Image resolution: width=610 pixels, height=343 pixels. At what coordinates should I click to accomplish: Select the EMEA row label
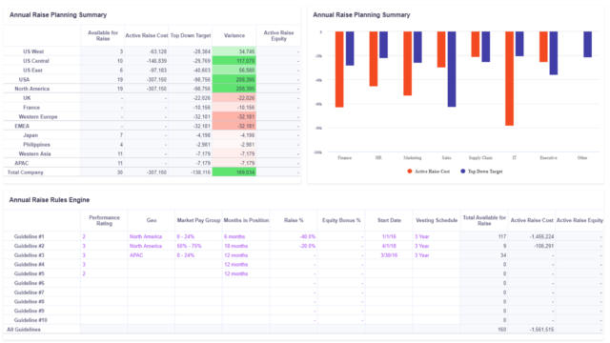pyautogui.click(x=22, y=126)
